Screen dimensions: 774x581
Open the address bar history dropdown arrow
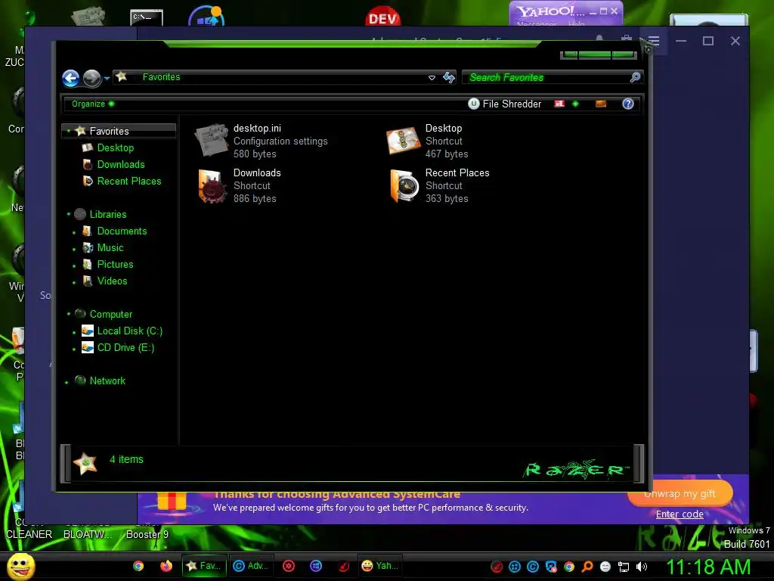click(432, 78)
